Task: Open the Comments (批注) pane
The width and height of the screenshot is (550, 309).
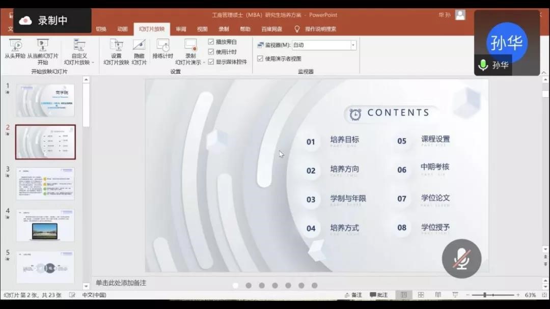Action: click(x=379, y=295)
